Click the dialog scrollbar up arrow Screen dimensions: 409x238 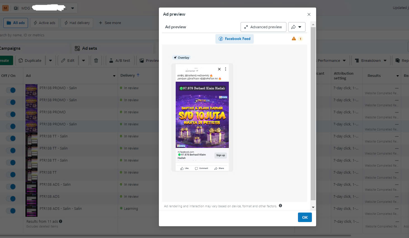click(x=313, y=25)
